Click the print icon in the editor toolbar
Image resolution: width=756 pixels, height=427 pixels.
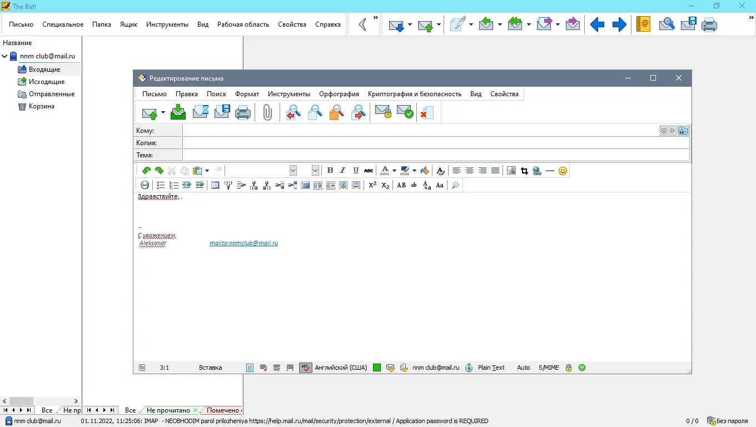pos(243,112)
